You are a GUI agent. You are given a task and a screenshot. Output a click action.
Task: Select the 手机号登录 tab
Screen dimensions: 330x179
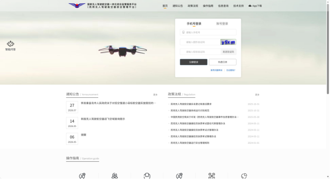pyautogui.click(x=194, y=23)
